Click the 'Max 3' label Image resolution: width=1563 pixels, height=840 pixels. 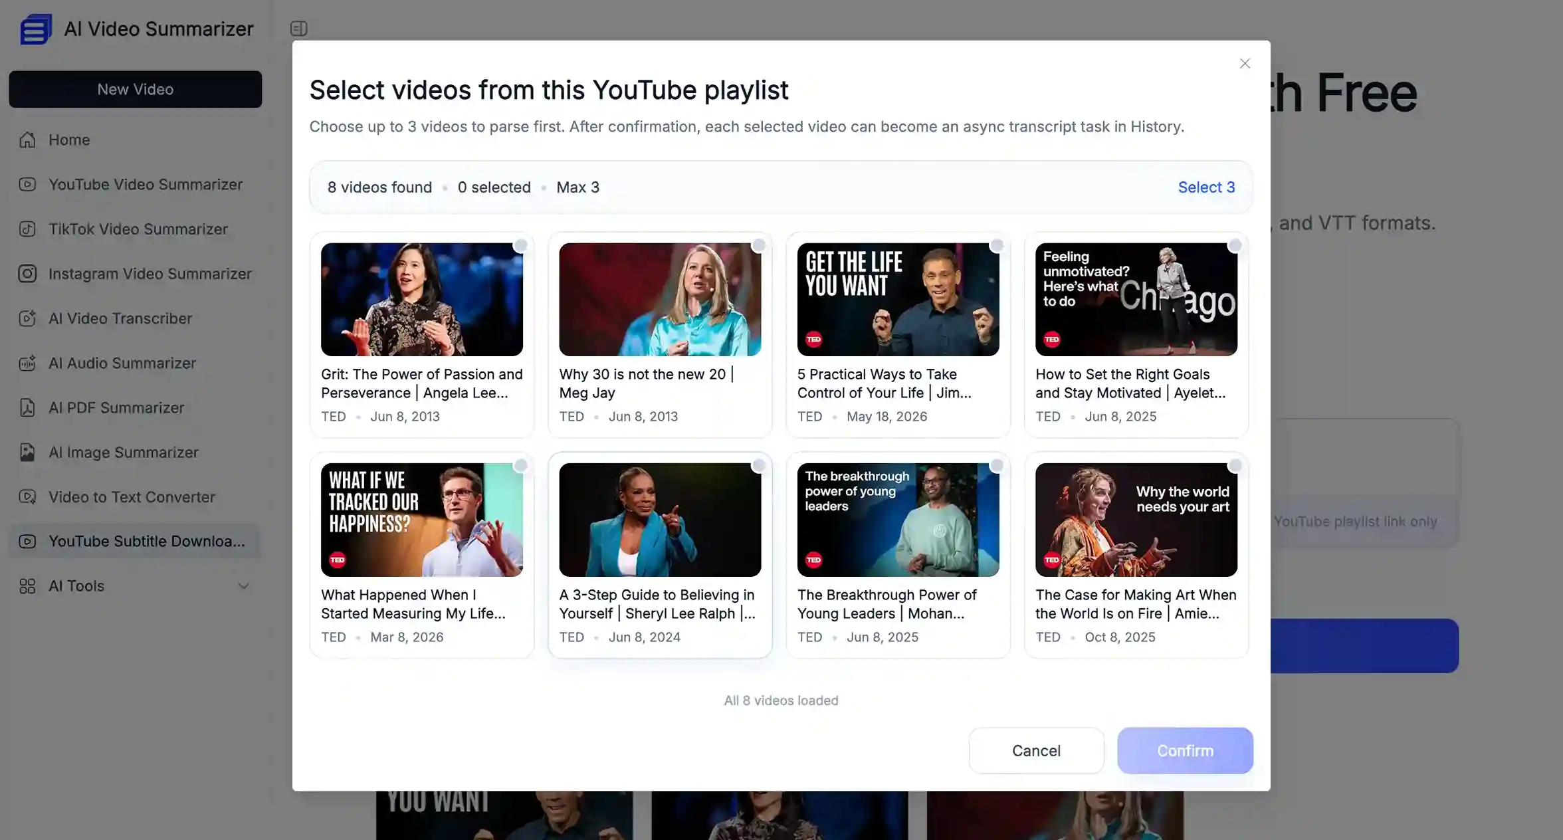(577, 187)
